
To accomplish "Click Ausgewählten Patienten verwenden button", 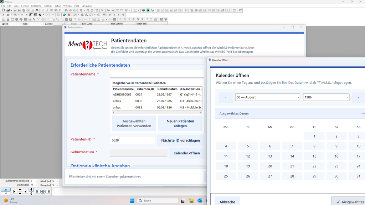I will pyautogui.click(x=134, y=123).
